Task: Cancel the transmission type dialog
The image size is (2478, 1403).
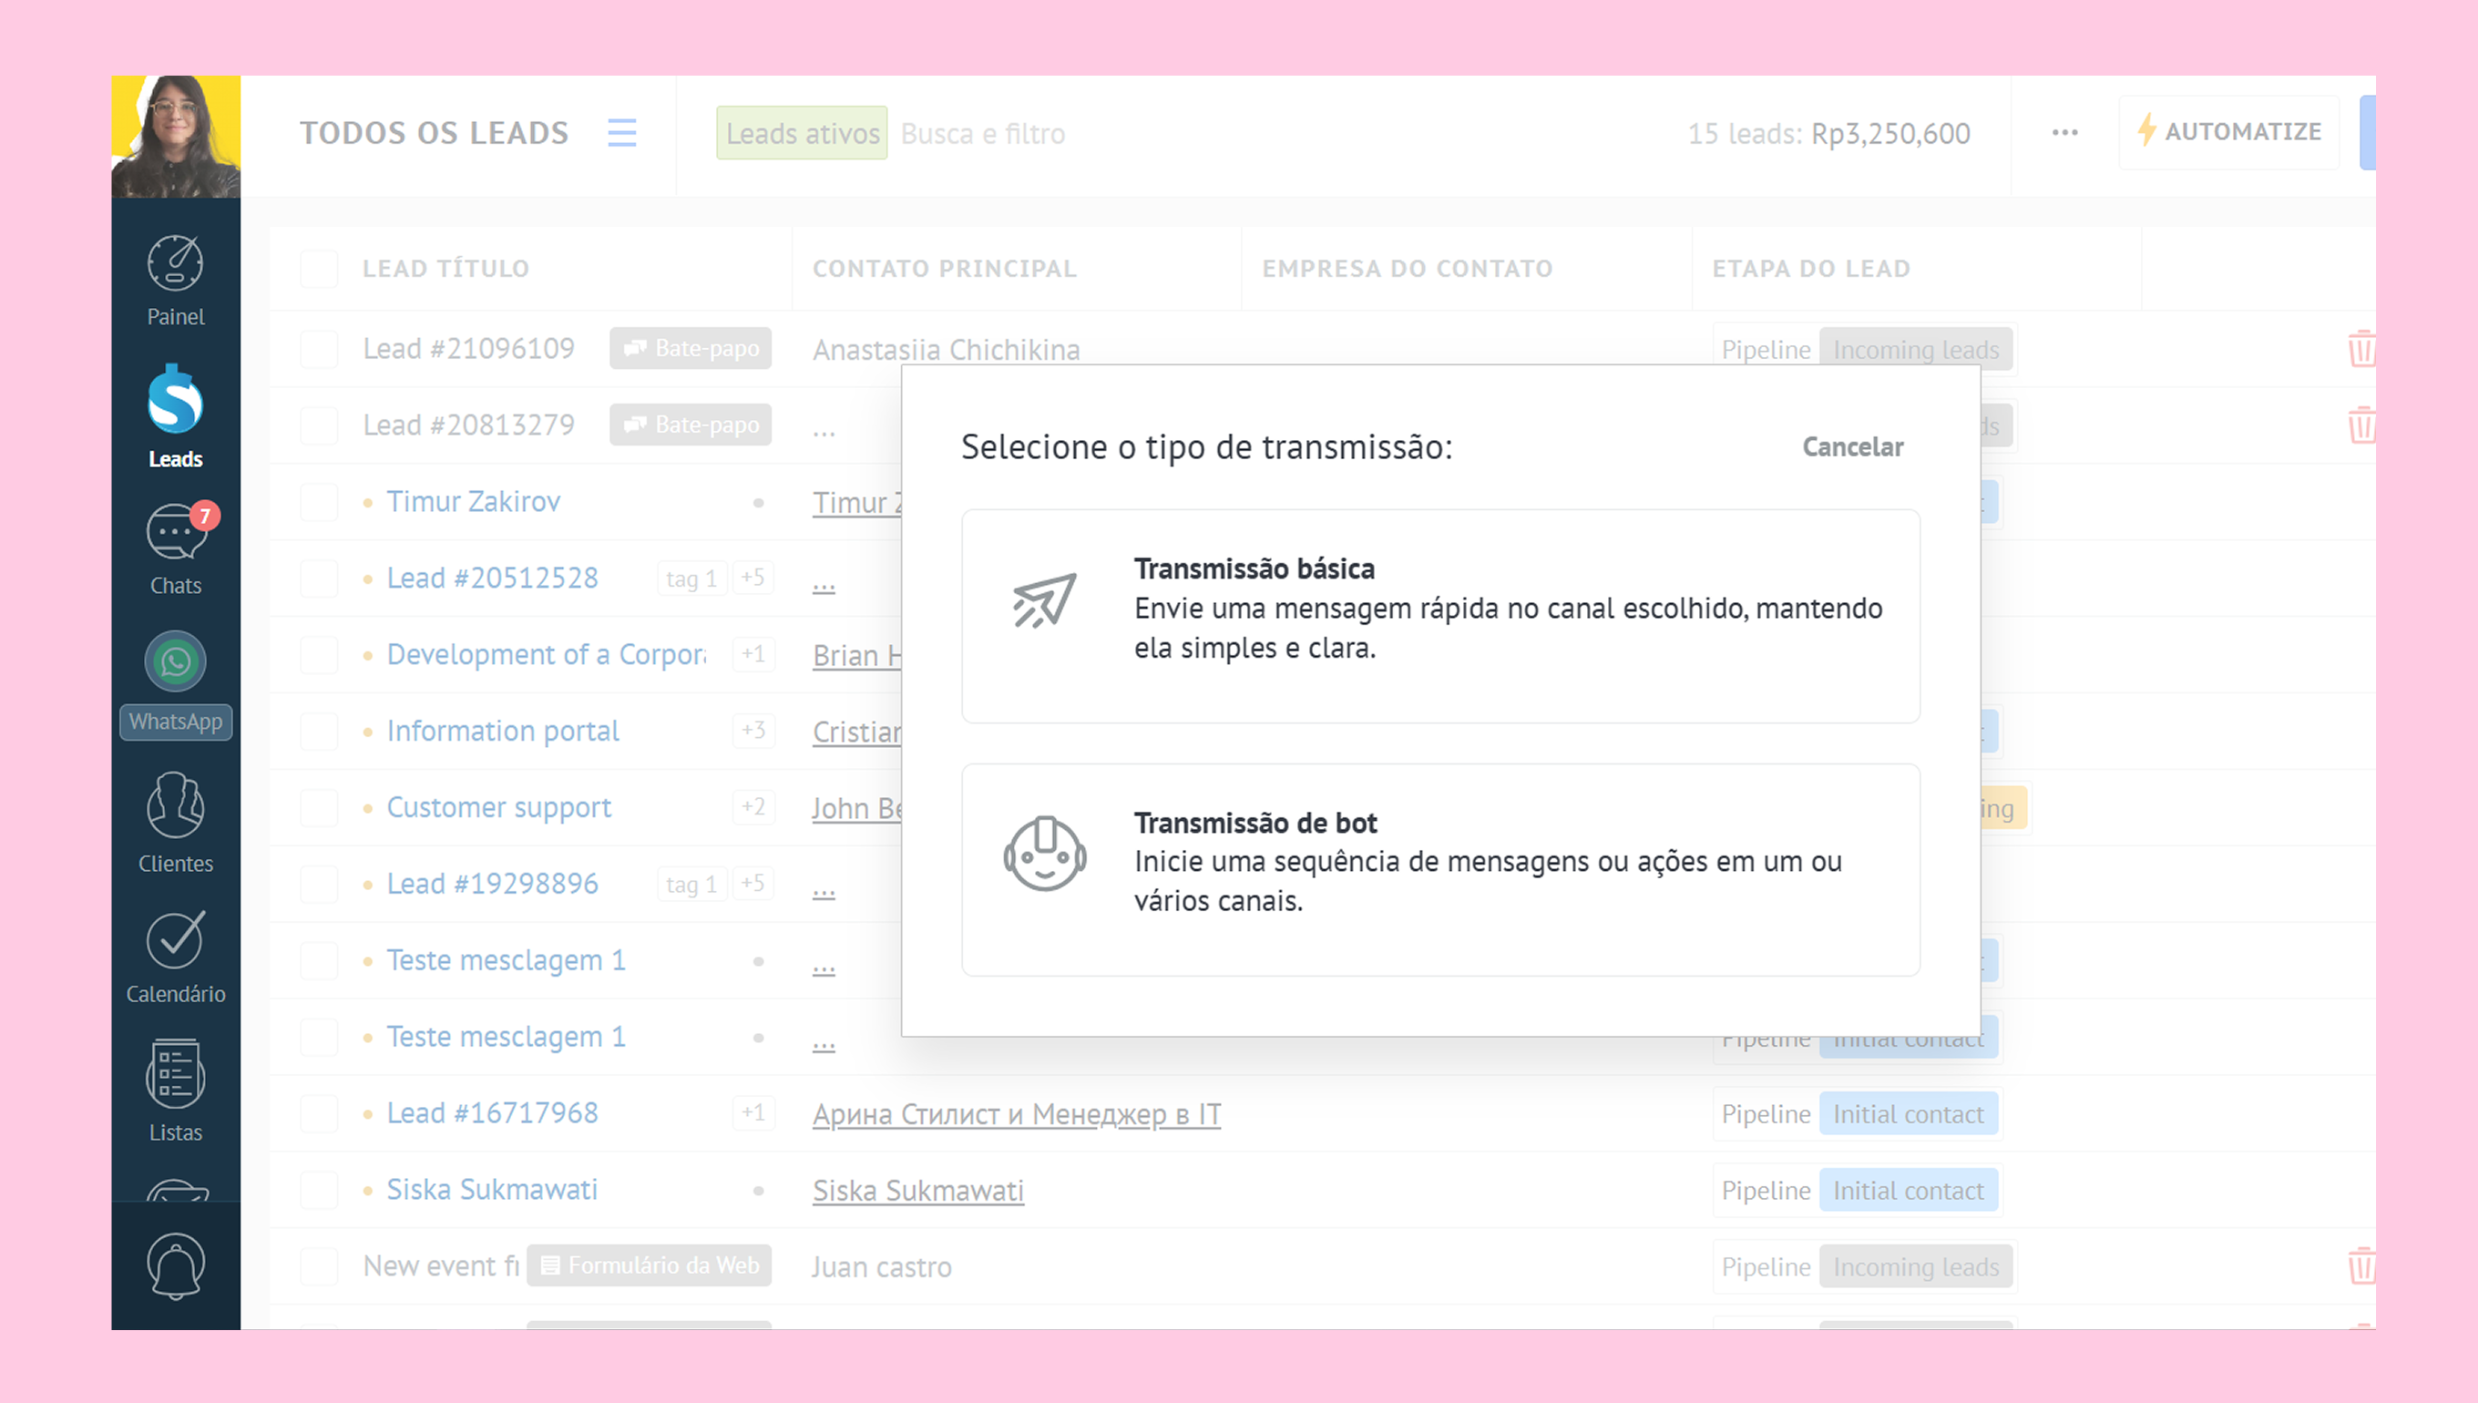Action: tap(1853, 447)
